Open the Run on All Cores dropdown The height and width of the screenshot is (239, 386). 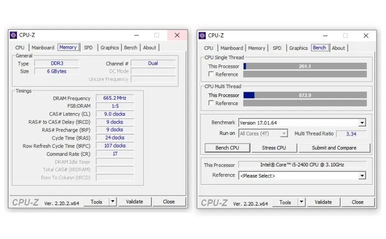pyautogui.click(x=284, y=133)
